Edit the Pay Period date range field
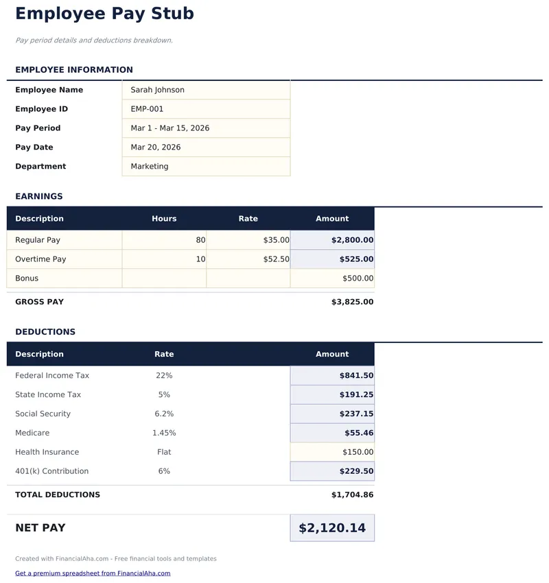549x583 pixels. (206, 128)
